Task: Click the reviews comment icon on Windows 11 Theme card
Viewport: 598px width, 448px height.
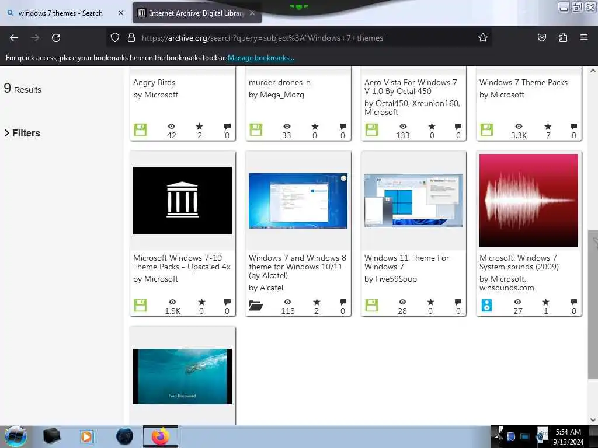Action: pos(458,302)
